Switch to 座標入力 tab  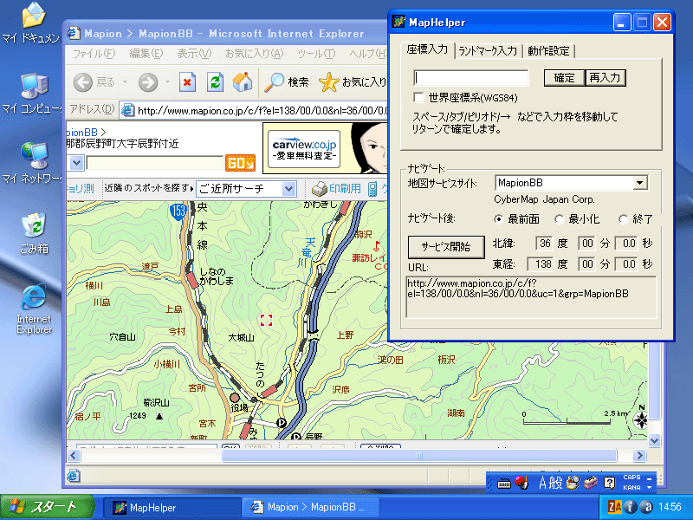[427, 49]
